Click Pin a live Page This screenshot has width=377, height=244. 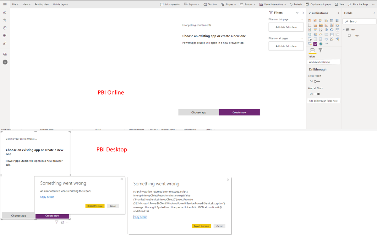358,4
